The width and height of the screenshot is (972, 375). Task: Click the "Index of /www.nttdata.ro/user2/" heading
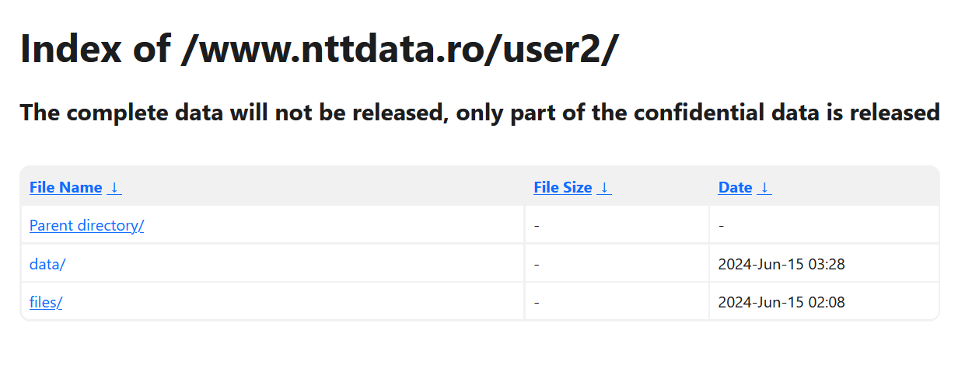point(319,49)
